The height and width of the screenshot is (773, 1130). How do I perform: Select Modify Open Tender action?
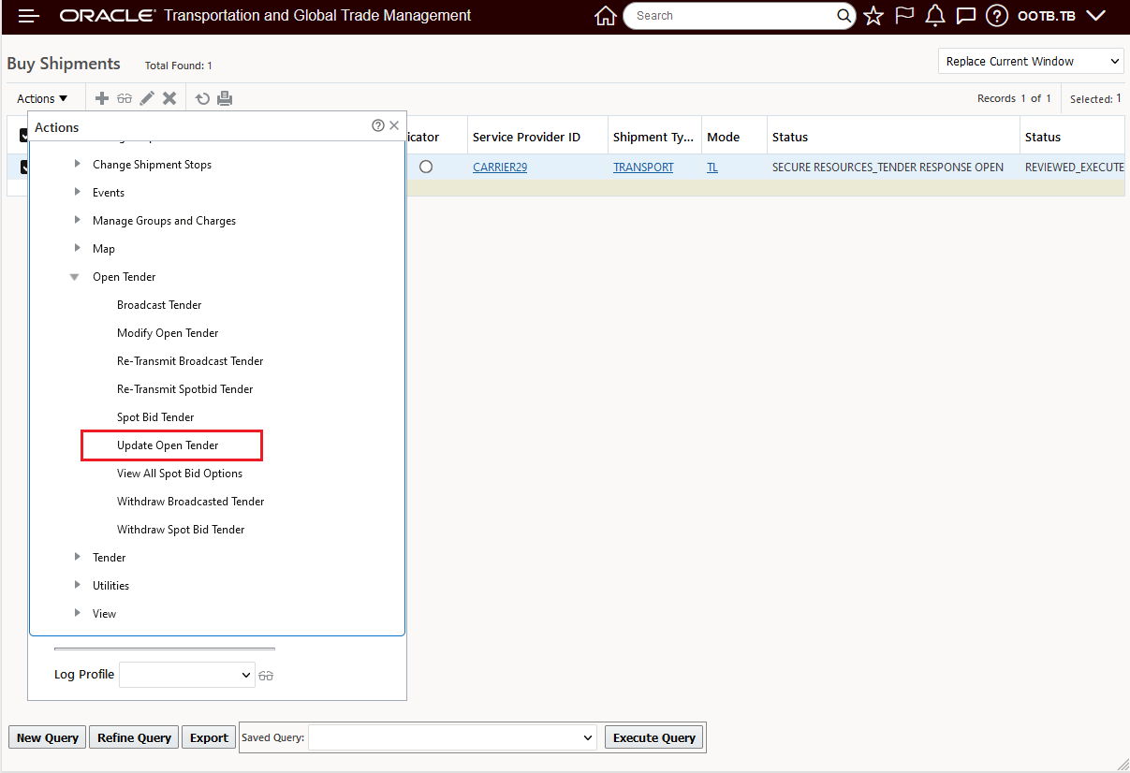(168, 333)
